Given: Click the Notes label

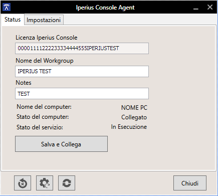Looking at the screenshot, I should pyautogui.click(x=24, y=83).
